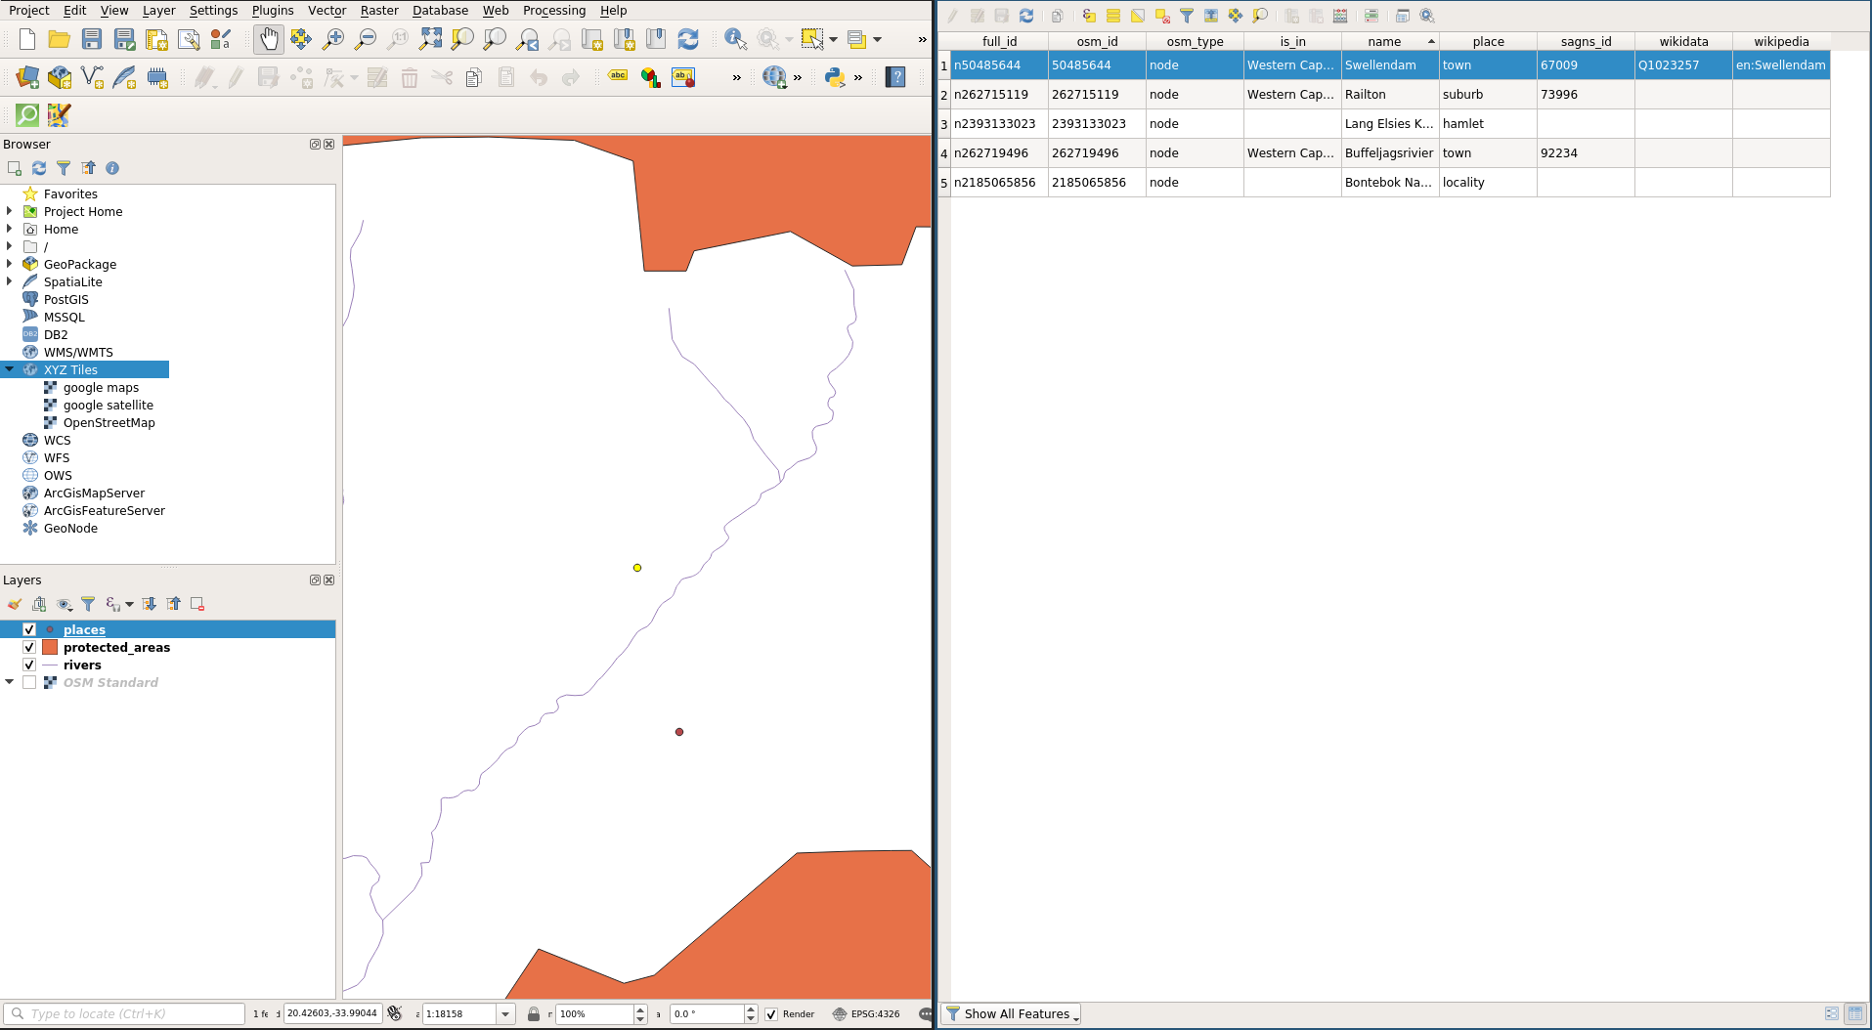
Task: Select the Pan Map hand tool
Action: [269, 39]
